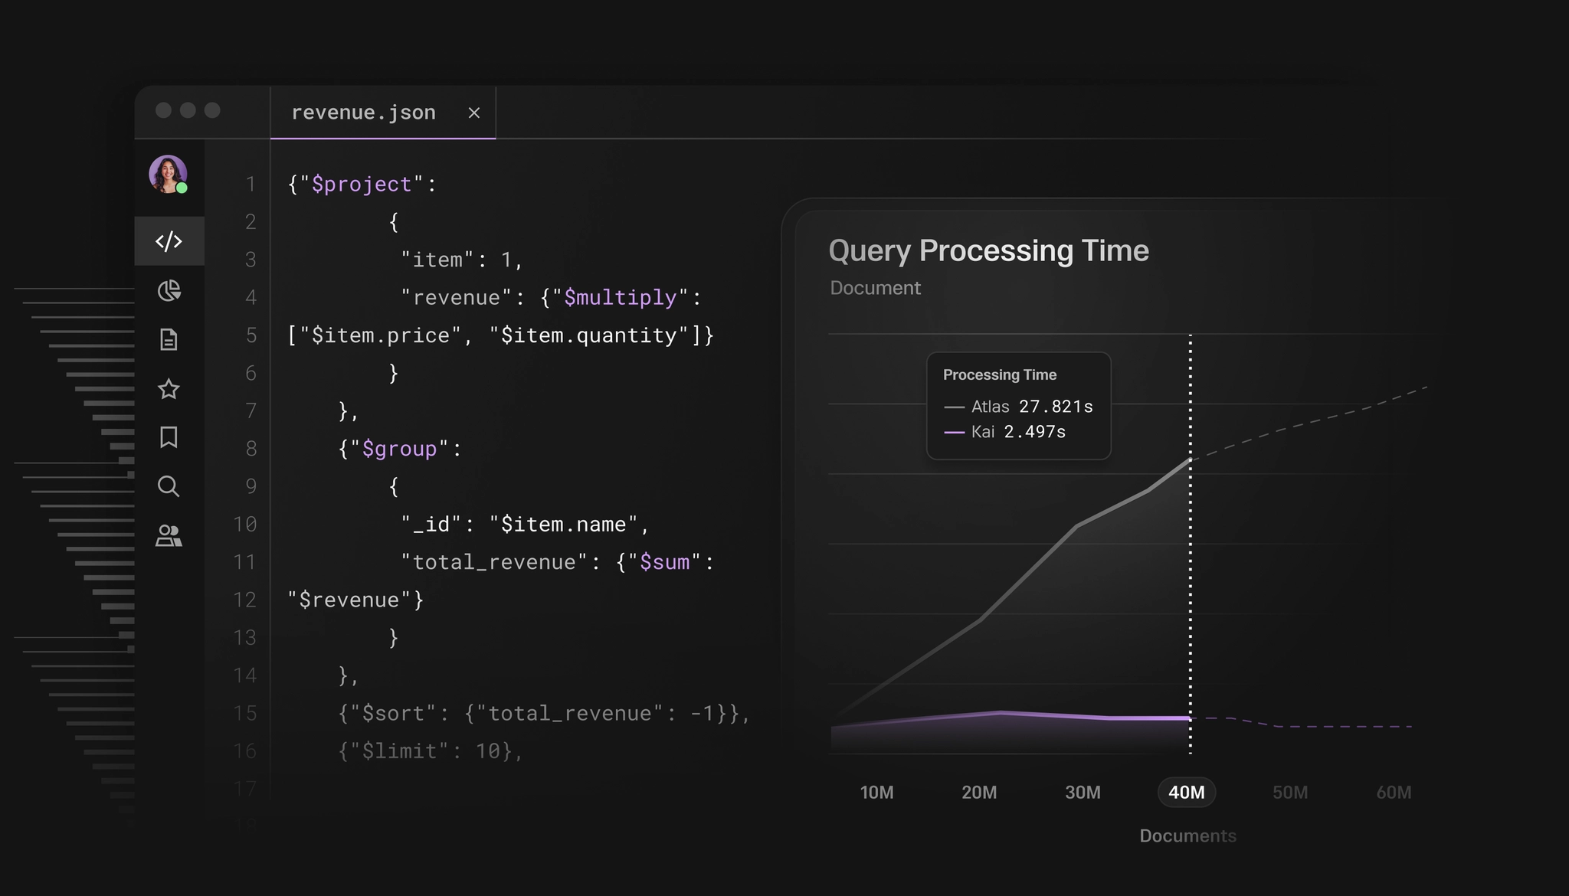Image resolution: width=1569 pixels, height=896 pixels.
Task: Click the Document subtitle under the chart title
Action: tap(875, 288)
